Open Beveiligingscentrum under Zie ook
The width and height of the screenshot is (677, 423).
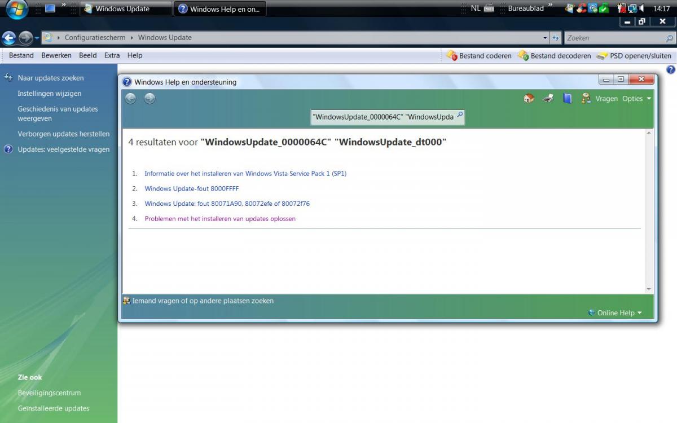click(x=49, y=393)
